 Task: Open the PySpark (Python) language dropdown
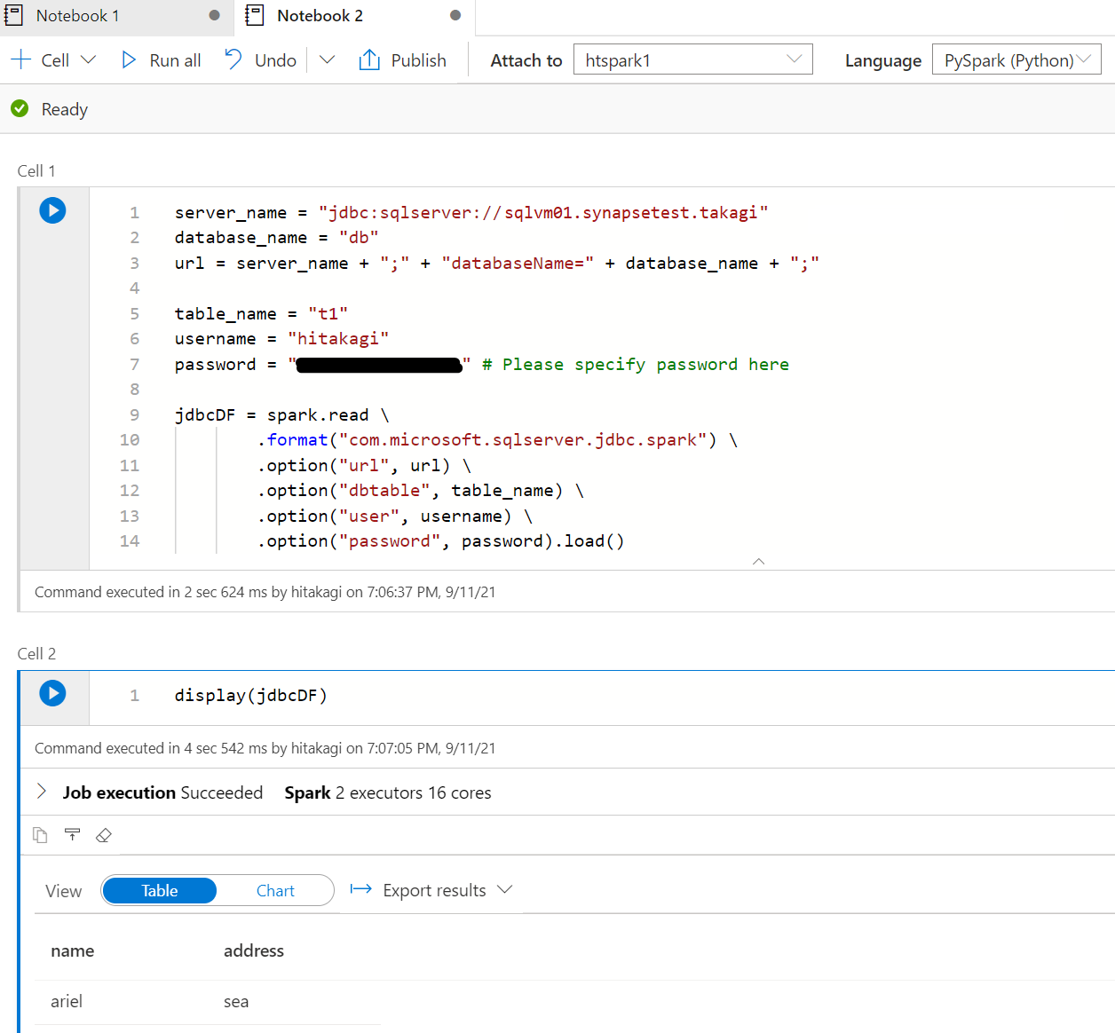(1016, 60)
